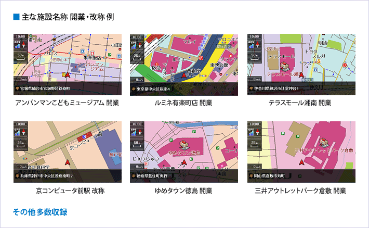Viewport: 369px width, 228px height.
Task: Click the blue square bullet beside the heading
Action: click(x=16, y=17)
